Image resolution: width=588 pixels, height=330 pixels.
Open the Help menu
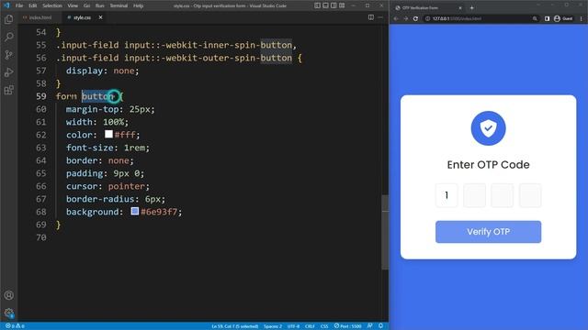pos(139,5)
